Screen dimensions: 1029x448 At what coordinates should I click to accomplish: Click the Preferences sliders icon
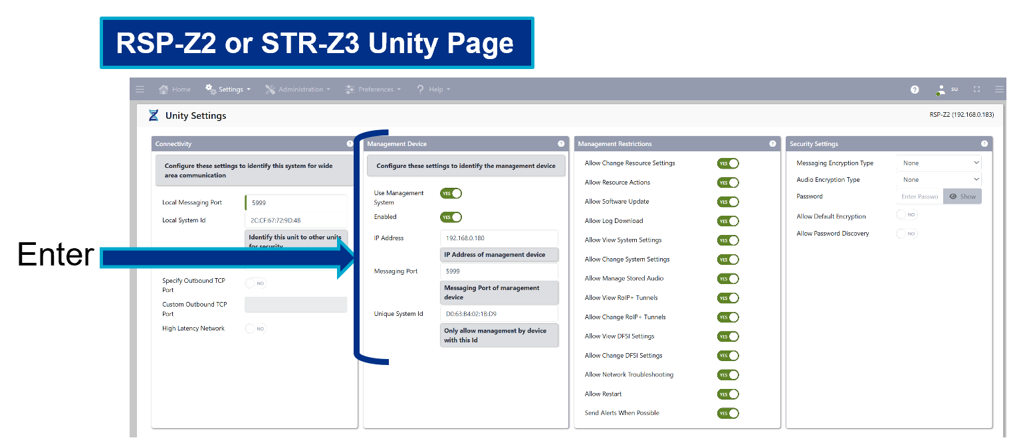click(350, 89)
